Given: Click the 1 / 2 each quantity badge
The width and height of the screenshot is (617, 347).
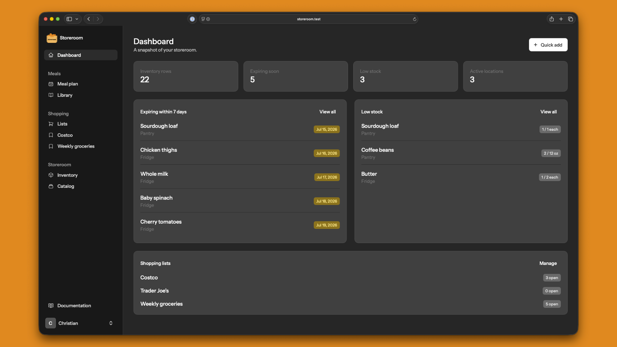Looking at the screenshot, I should (549, 177).
